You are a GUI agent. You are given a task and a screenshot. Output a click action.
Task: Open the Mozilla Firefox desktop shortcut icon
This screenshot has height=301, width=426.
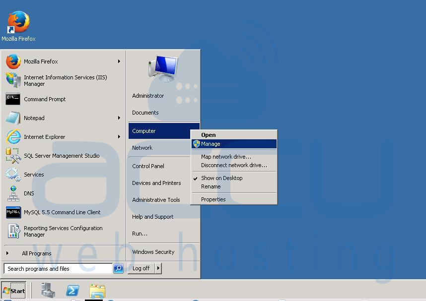pyautogui.click(x=18, y=22)
